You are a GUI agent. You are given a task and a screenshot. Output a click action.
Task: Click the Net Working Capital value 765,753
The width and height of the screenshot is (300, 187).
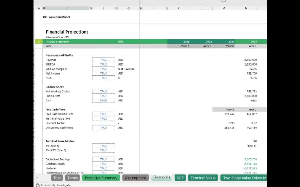pos(252,91)
